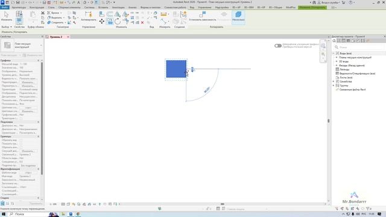Choose the Offset tool in Modify panel
The height and width of the screenshot is (217, 386).
(110, 14)
